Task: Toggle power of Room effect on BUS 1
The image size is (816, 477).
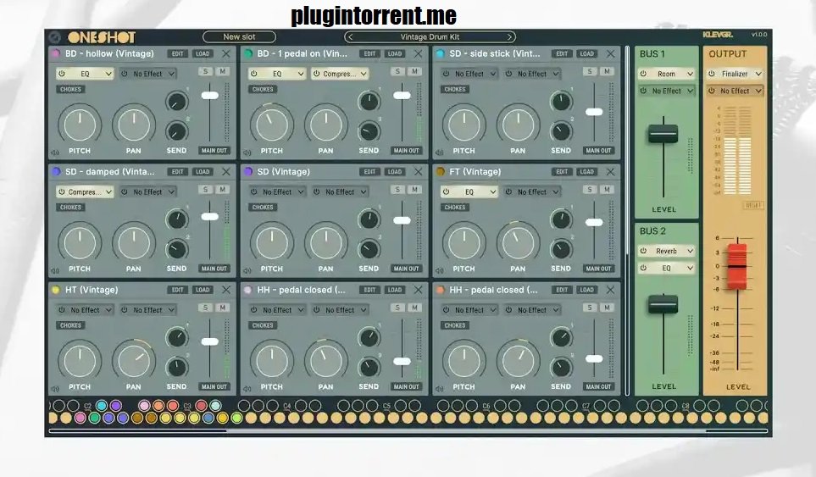Action: (643, 74)
